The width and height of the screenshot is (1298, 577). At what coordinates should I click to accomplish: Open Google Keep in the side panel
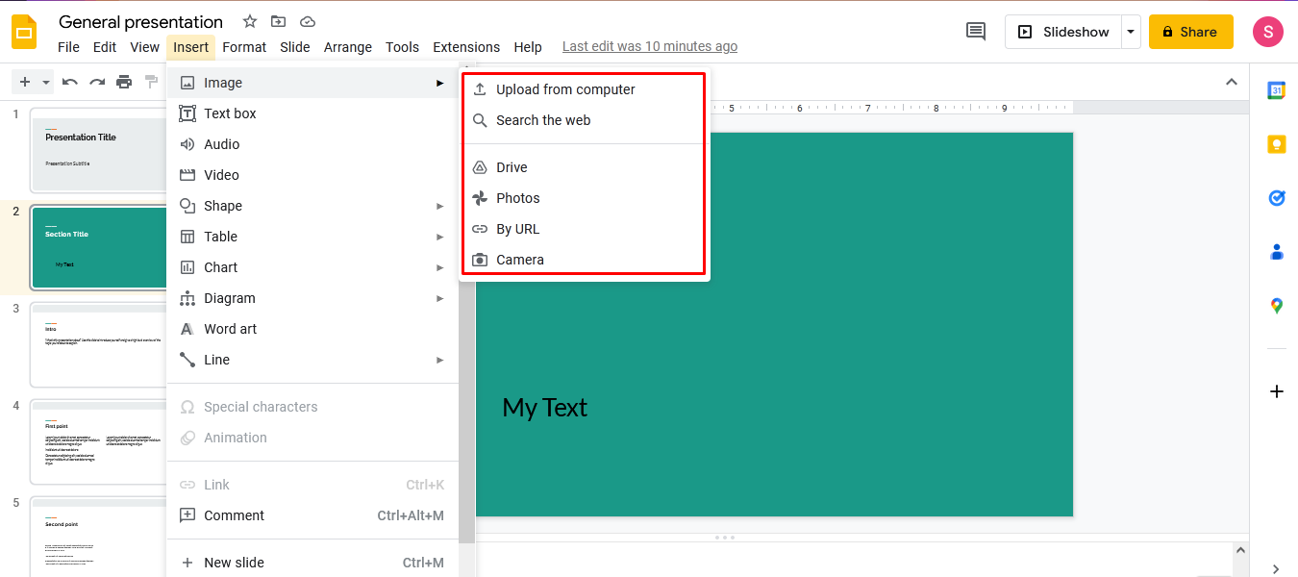pyautogui.click(x=1276, y=143)
